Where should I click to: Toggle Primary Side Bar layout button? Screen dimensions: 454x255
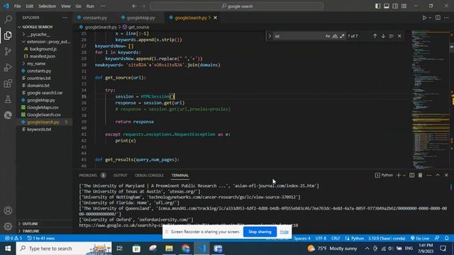[377, 6]
